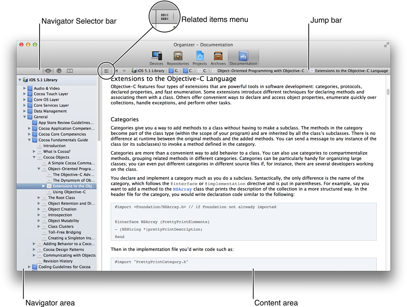
Task: Click the content area vertical scrollbar
Action: coord(388,92)
